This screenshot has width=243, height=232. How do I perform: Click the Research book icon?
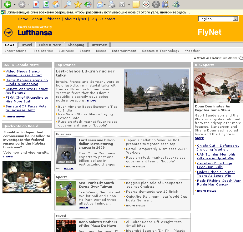point(165,4)
